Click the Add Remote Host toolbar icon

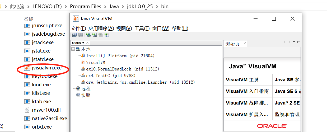coord(88,35)
